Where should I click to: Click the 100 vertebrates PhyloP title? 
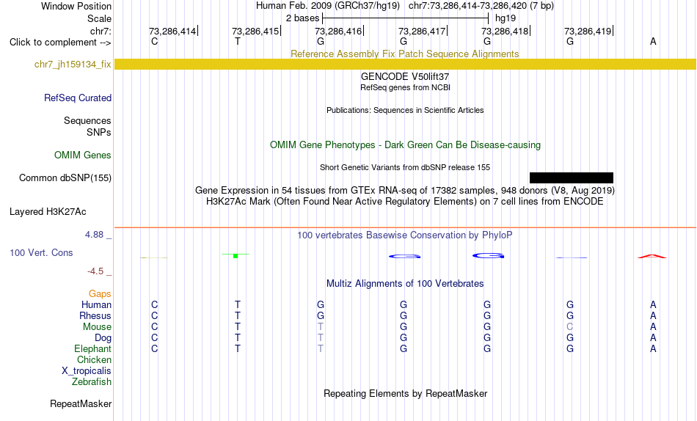point(405,235)
